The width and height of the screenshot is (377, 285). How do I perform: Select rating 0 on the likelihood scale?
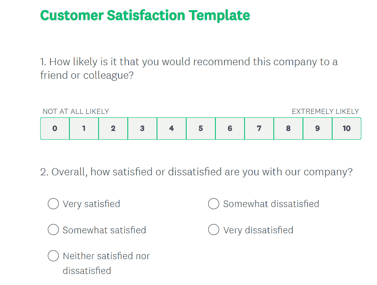coord(55,128)
